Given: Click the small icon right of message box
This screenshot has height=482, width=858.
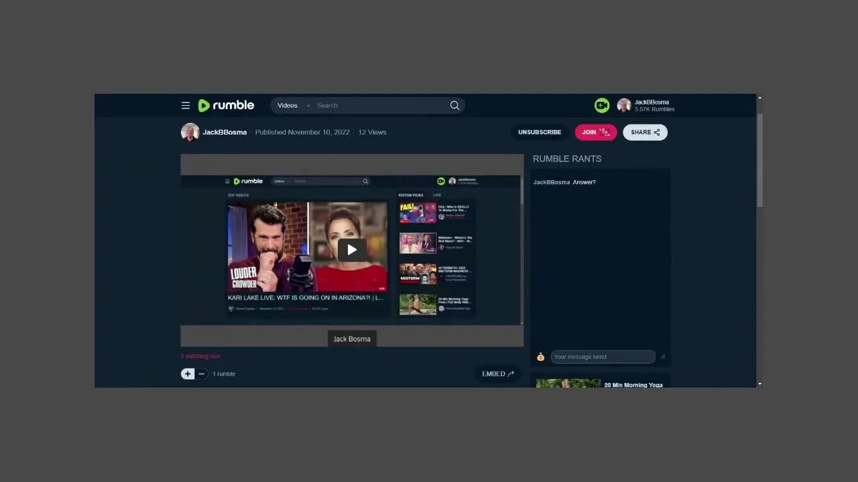Looking at the screenshot, I should (x=663, y=357).
